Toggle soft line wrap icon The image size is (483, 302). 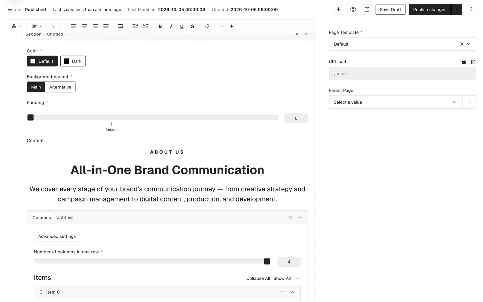(x=120, y=26)
